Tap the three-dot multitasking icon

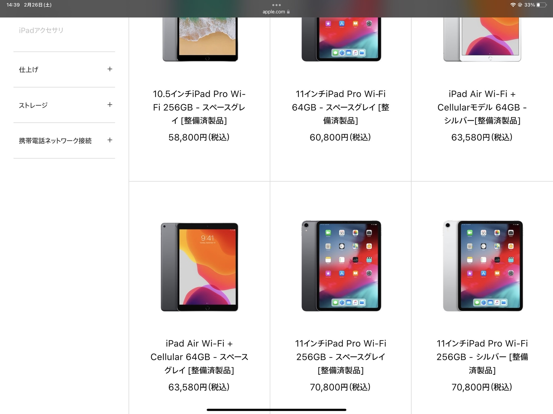276,5
